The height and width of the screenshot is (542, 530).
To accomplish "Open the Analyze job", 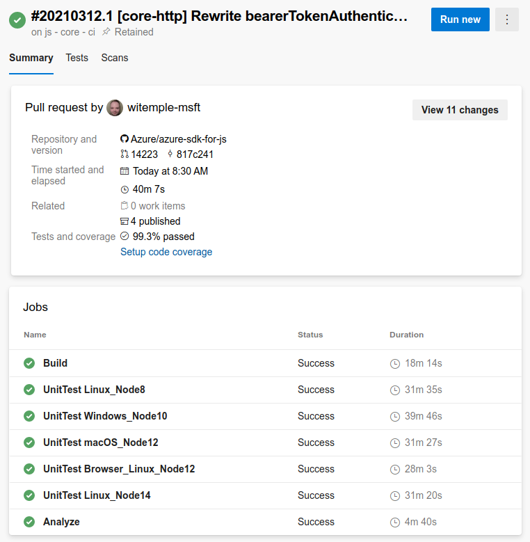I will [x=61, y=522].
